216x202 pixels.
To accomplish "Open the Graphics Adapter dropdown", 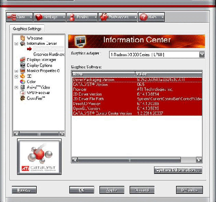I will (202, 55).
